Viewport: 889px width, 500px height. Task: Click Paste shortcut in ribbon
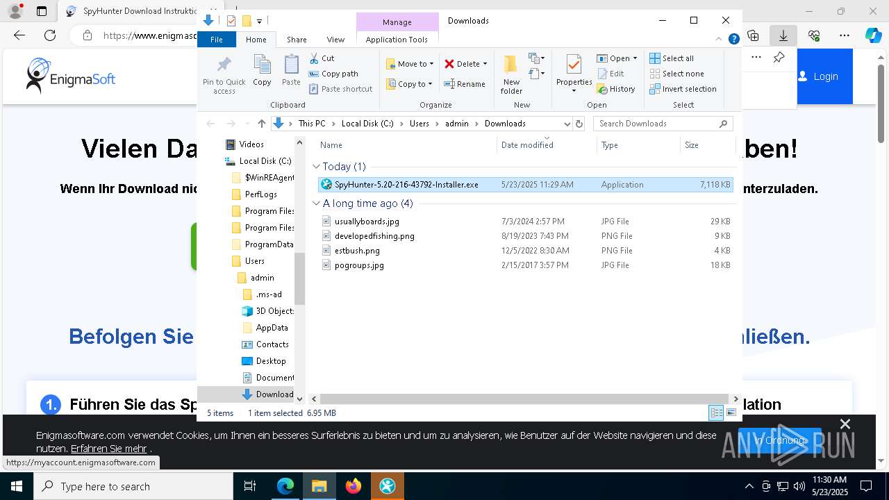pos(340,89)
